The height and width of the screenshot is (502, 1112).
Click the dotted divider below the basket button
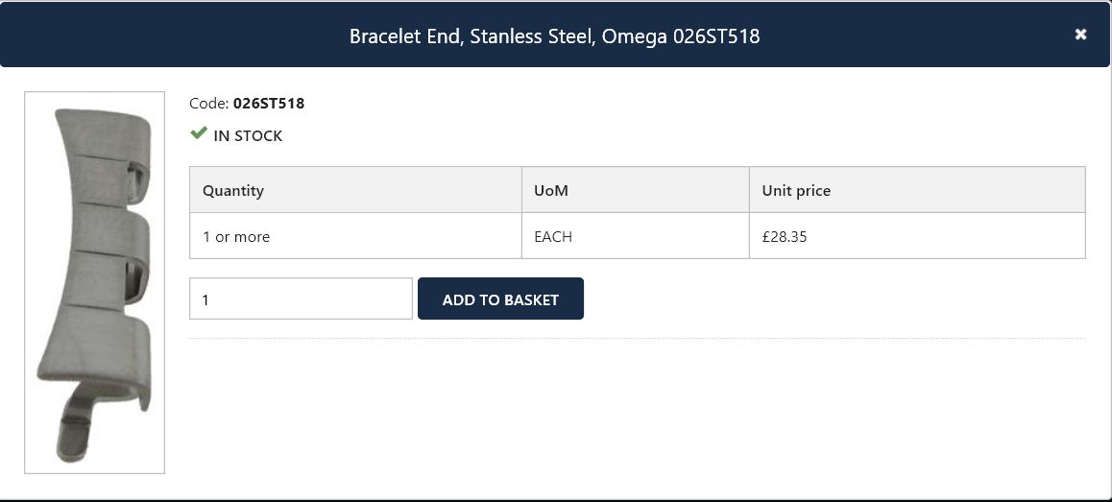pyautogui.click(x=637, y=338)
